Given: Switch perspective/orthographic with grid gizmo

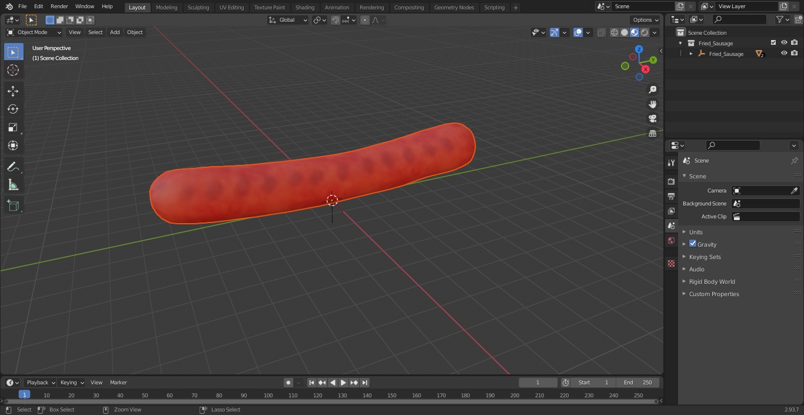Looking at the screenshot, I should (653, 133).
